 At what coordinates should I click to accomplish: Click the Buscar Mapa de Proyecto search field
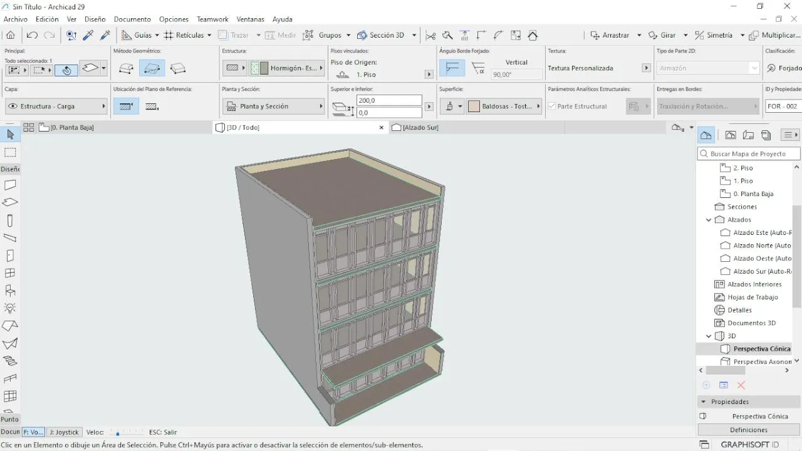pyautogui.click(x=749, y=153)
